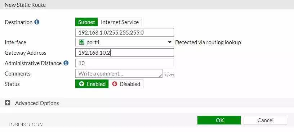Set status to Enabled

(92, 84)
